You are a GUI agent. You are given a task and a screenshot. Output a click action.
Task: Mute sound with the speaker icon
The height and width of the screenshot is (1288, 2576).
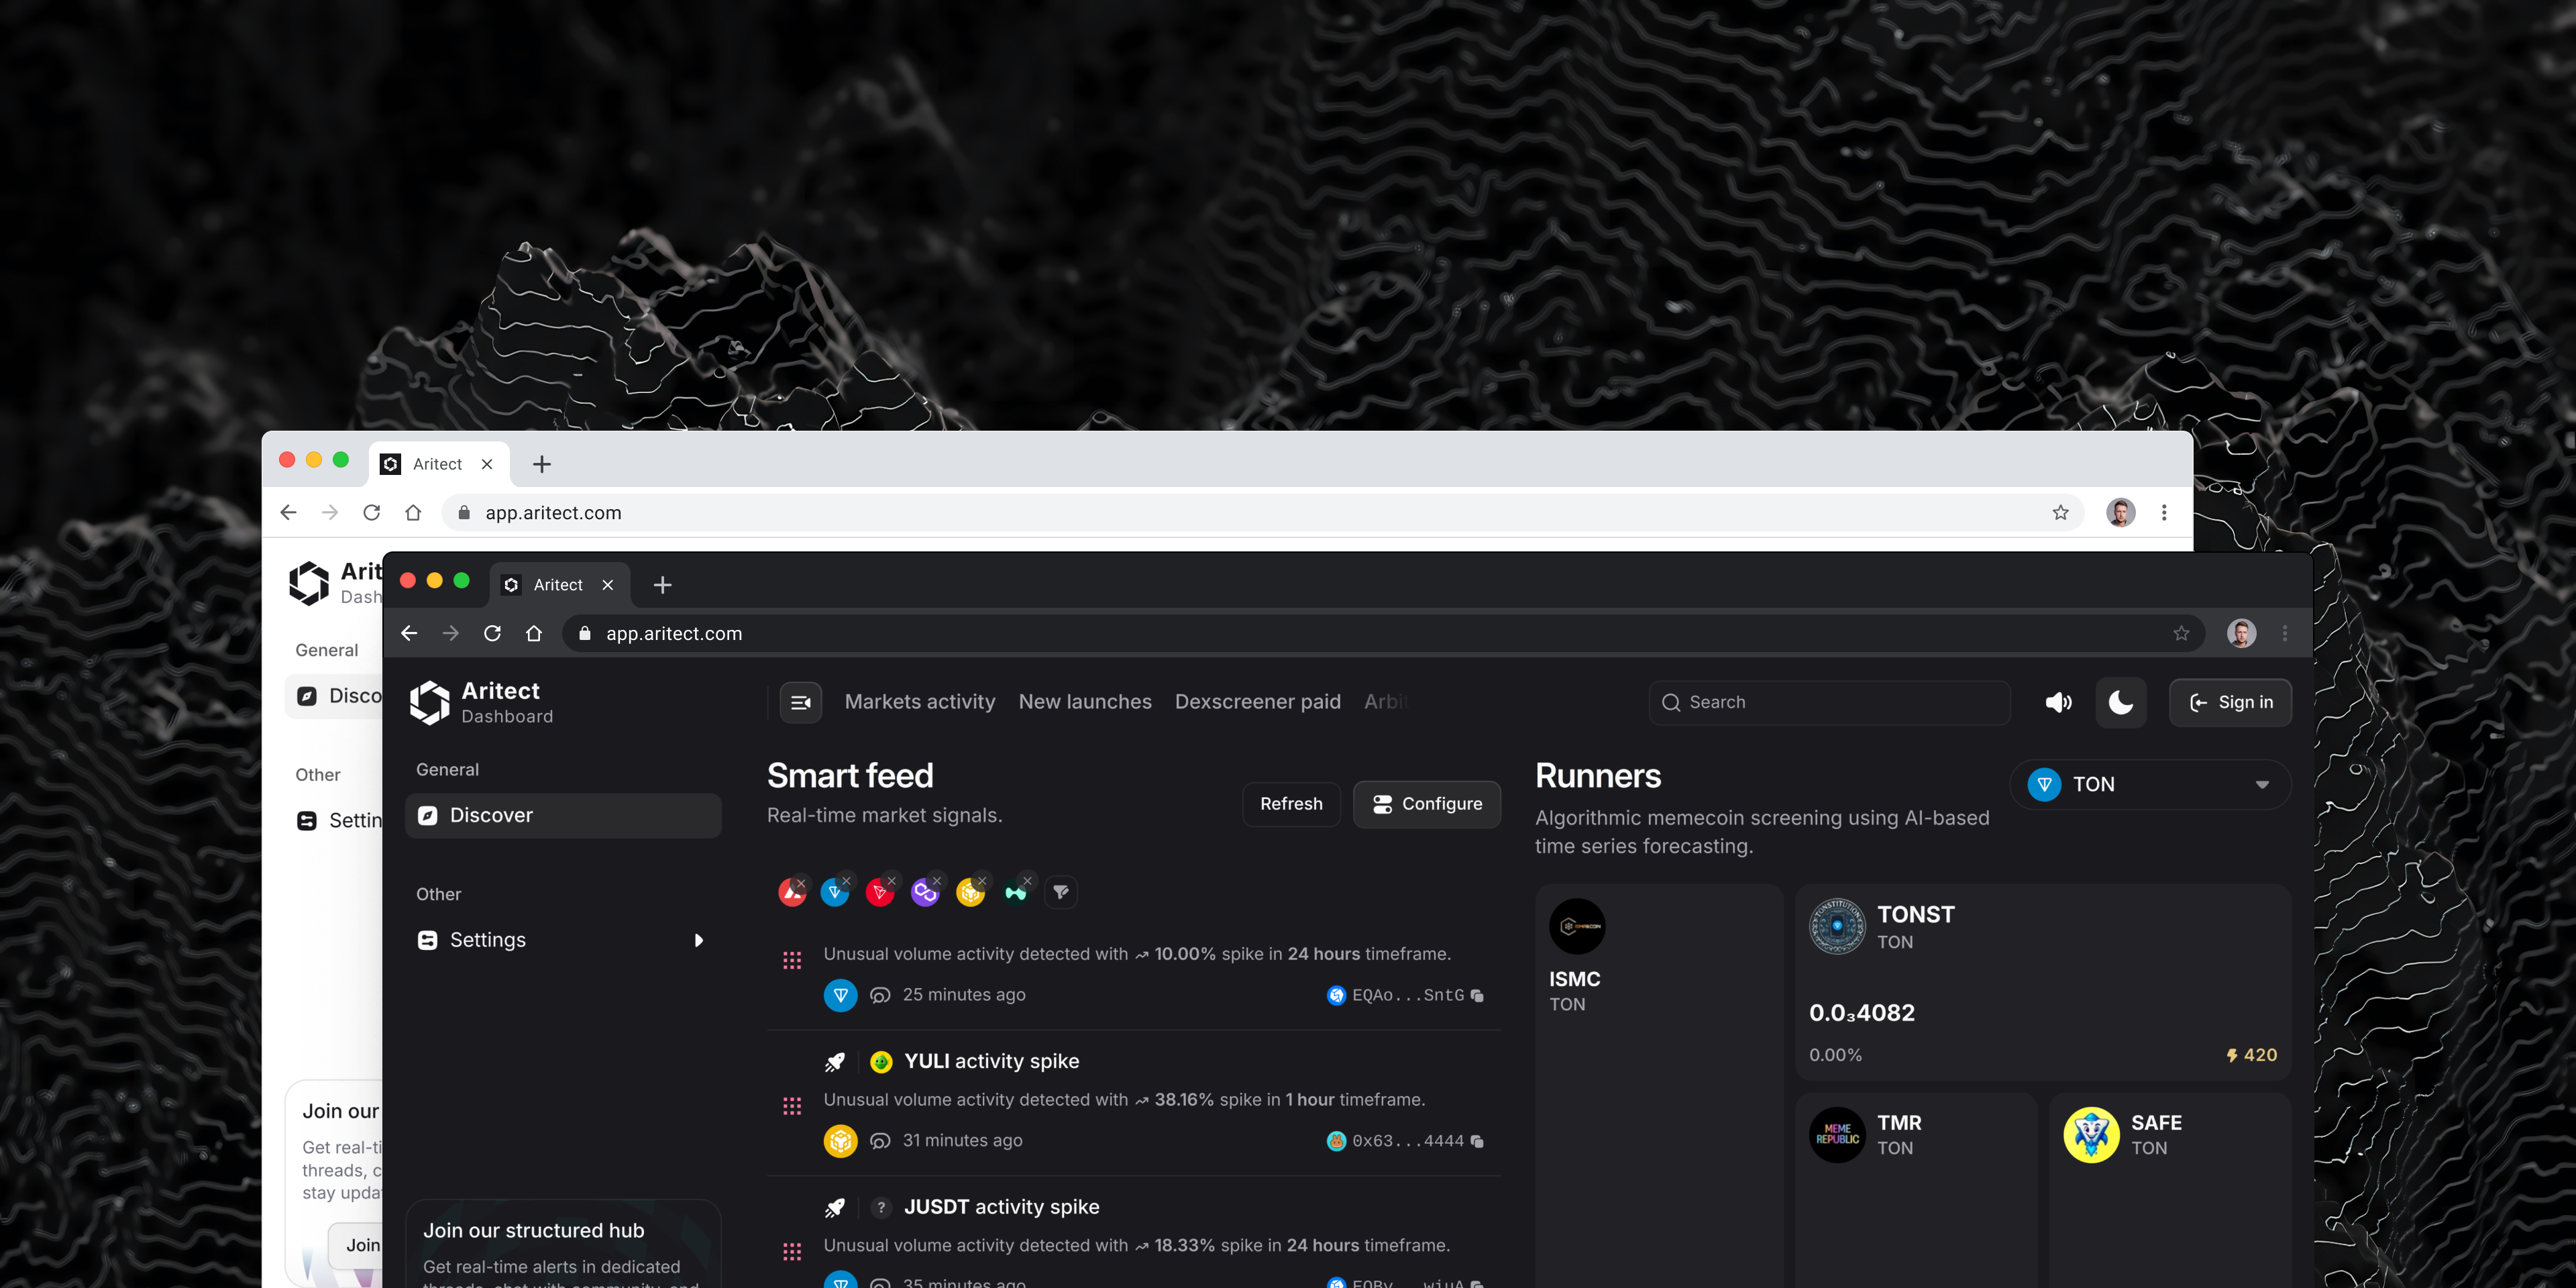point(2058,702)
